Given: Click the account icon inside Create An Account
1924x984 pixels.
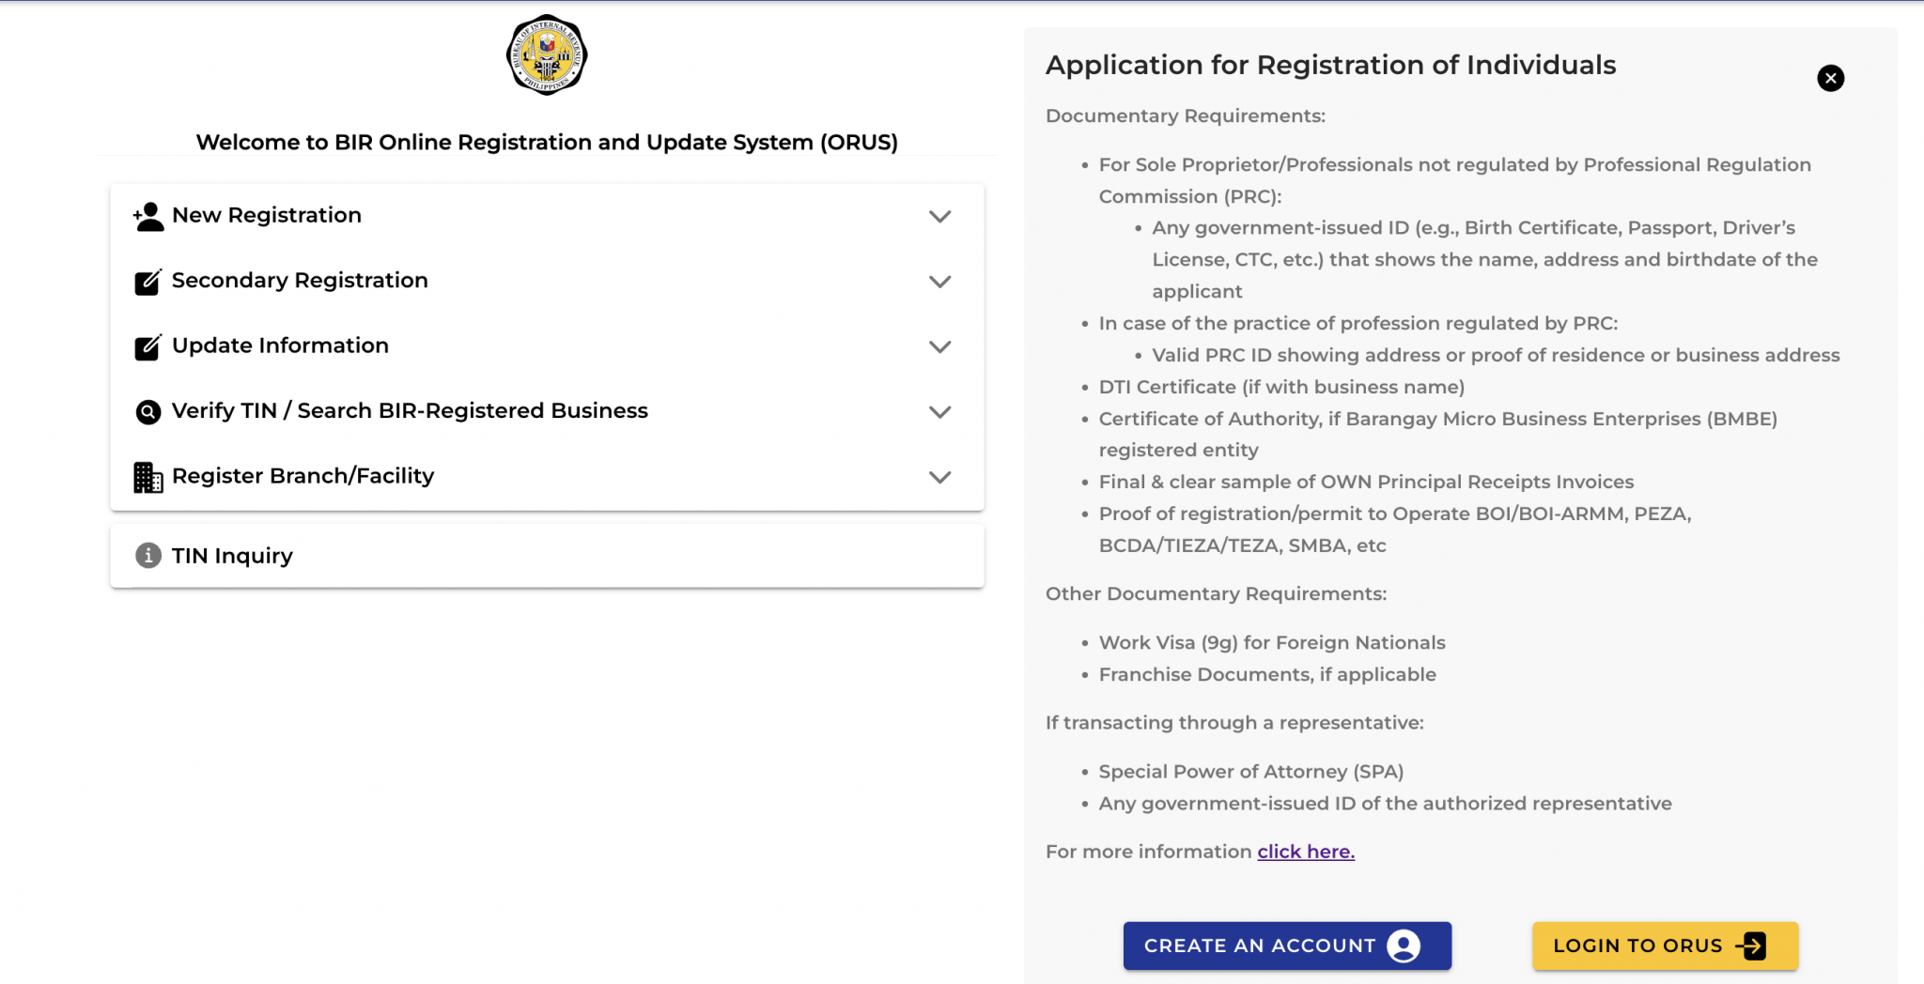Looking at the screenshot, I should coord(1404,946).
